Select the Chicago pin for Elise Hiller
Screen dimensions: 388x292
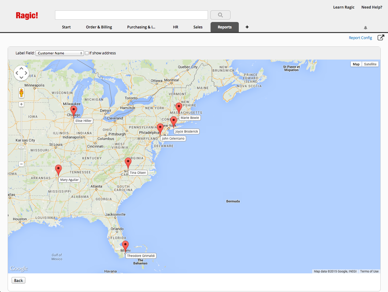[73, 110]
